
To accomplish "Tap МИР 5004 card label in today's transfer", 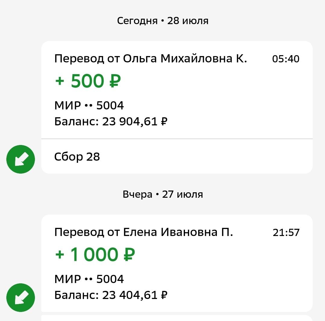I will click(x=89, y=105).
